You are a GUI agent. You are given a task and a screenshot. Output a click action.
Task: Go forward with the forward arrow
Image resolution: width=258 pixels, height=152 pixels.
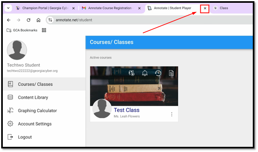click(x=18, y=20)
